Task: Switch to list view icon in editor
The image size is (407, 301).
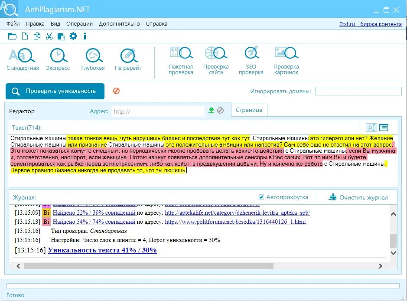Action: pos(384,127)
